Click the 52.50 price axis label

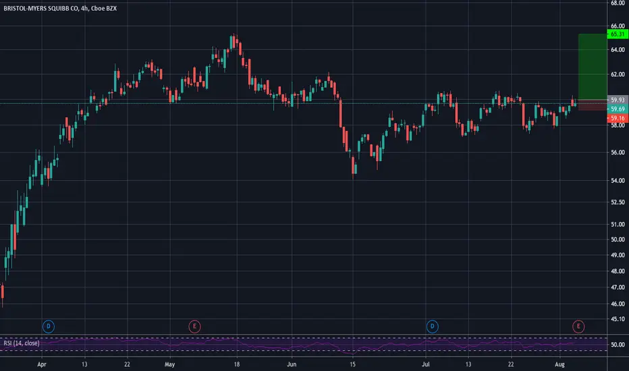click(618, 202)
